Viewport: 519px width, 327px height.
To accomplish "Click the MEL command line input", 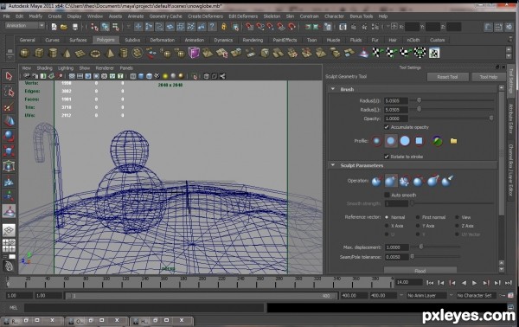I will (144, 308).
